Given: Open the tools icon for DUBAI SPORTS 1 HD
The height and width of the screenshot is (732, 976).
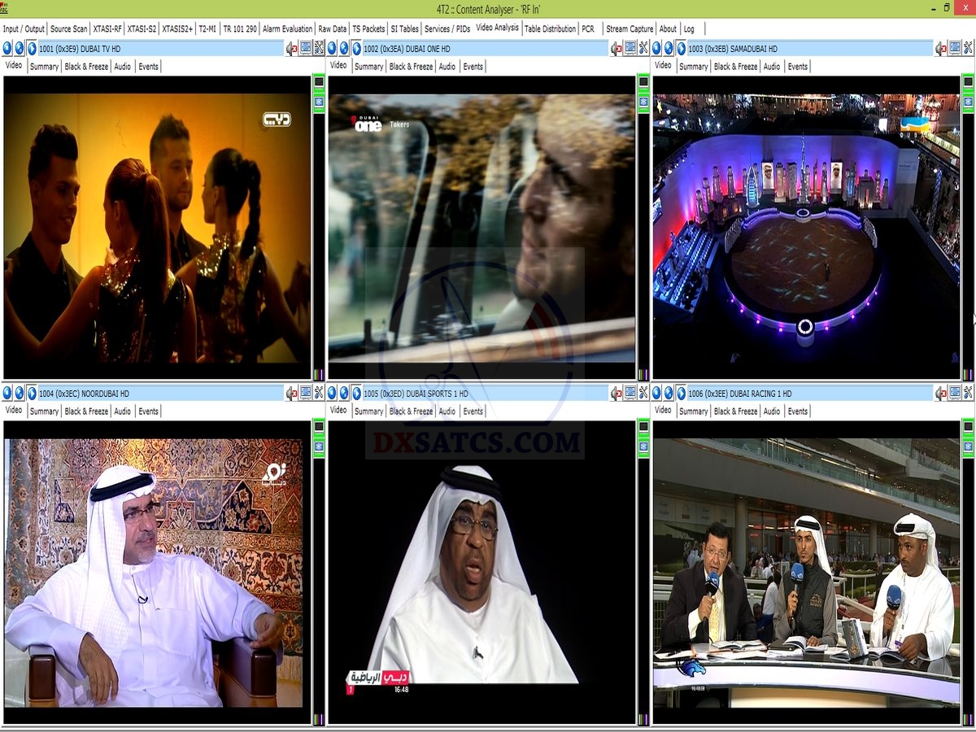Looking at the screenshot, I should [643, 394].
